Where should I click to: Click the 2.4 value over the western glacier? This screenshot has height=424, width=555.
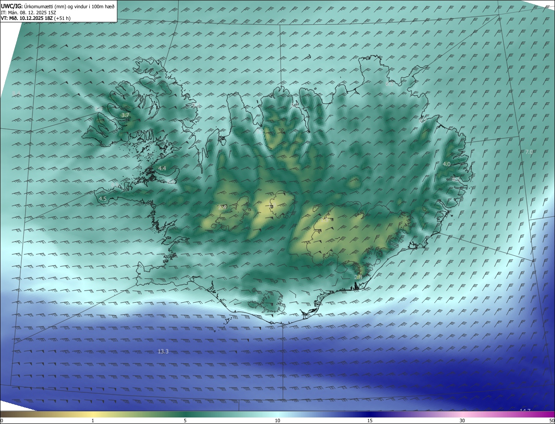223,207
